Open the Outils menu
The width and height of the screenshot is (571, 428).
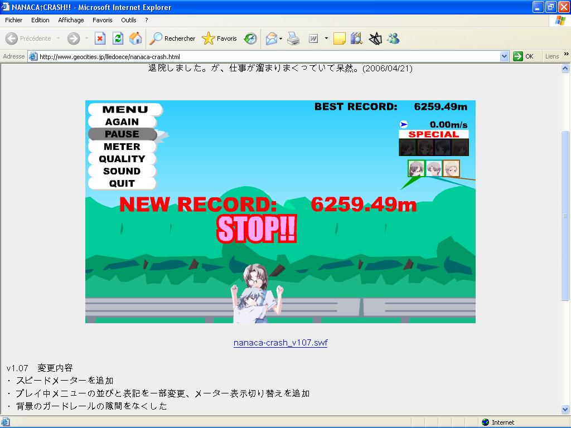click(129, 20)
